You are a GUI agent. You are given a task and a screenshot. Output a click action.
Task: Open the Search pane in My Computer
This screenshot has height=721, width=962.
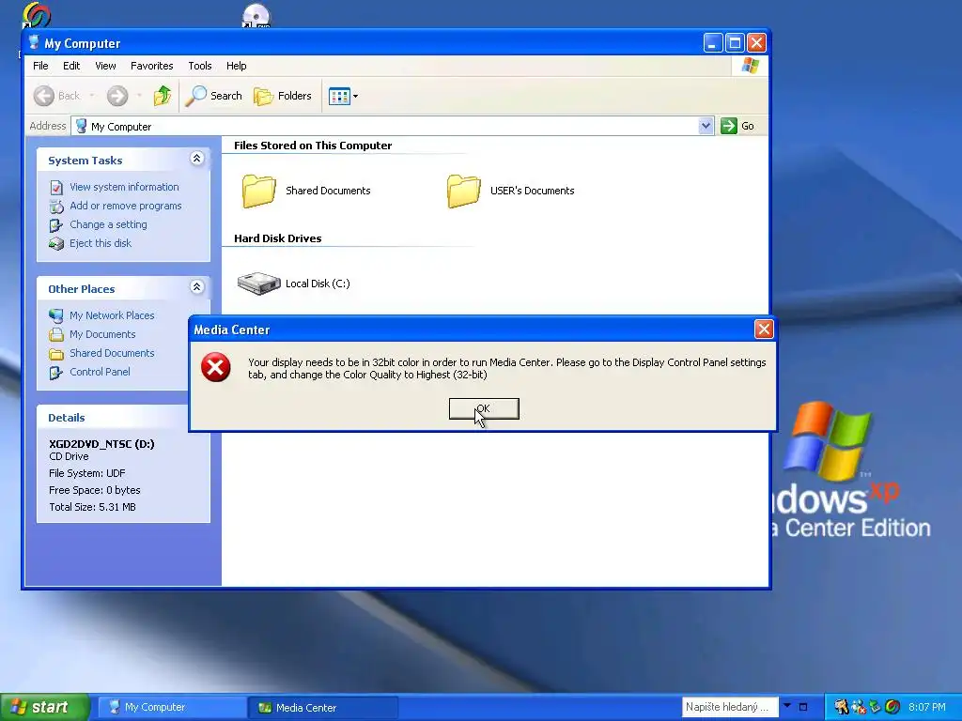213,96
